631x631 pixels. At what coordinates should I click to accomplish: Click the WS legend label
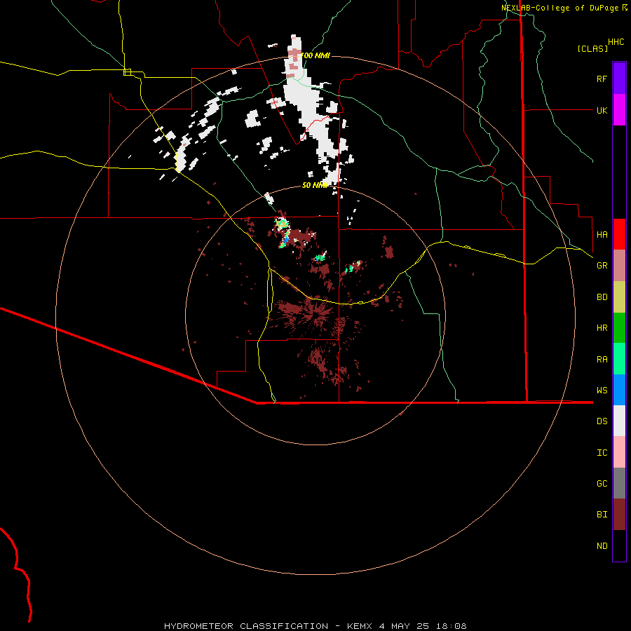coord(602,391)
